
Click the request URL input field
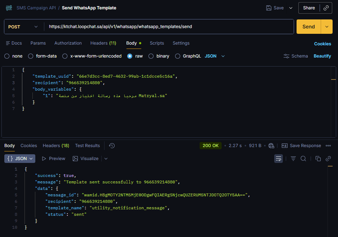click(x=169, y=27)
